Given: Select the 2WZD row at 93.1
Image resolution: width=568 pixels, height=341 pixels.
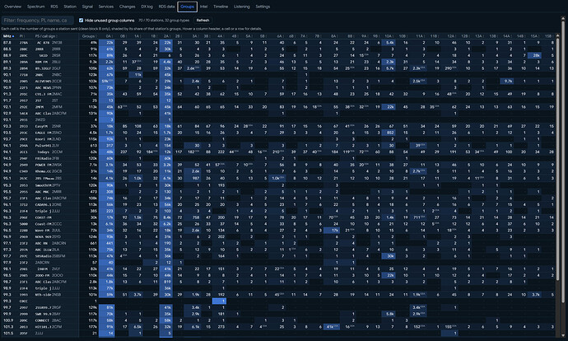Looking at the screenshot, I should pyautogui.click(x=278, y=119).
